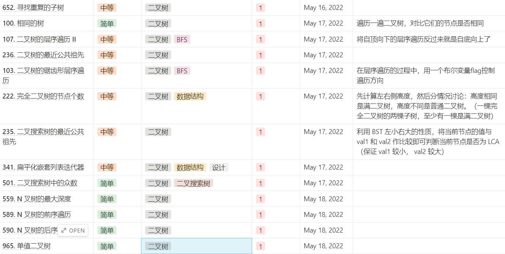Click the BFS tag in row 107
This screenshot has width=505, height=254.
click(182, 39)
